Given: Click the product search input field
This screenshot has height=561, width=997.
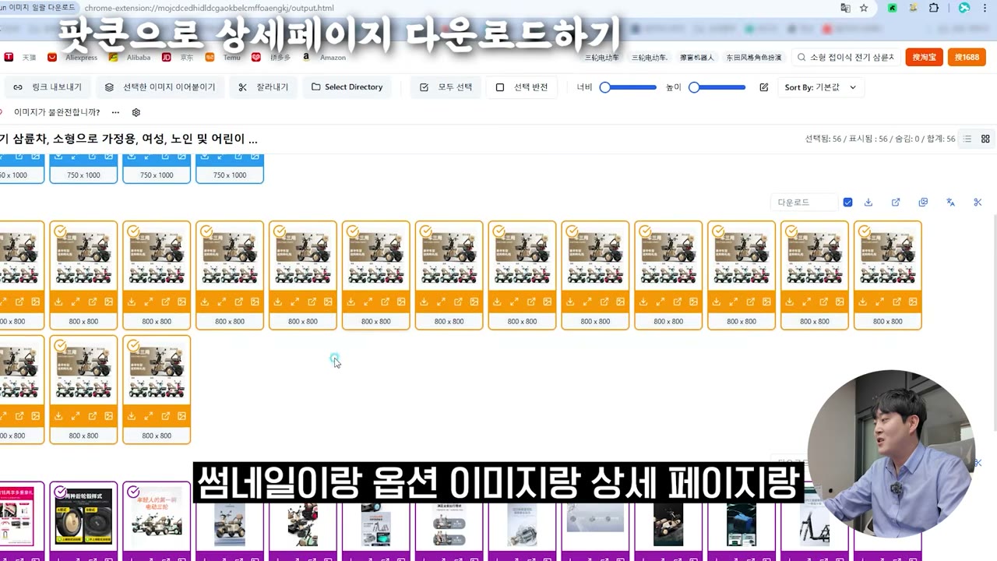Looking at the screenshot, I should [847, 57].
